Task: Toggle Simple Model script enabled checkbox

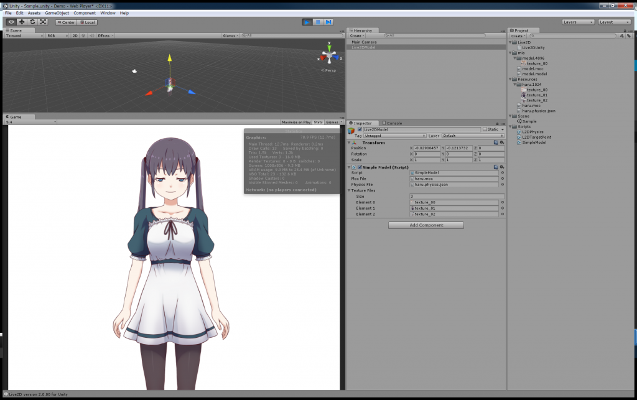Action: (x=360, y=167)
